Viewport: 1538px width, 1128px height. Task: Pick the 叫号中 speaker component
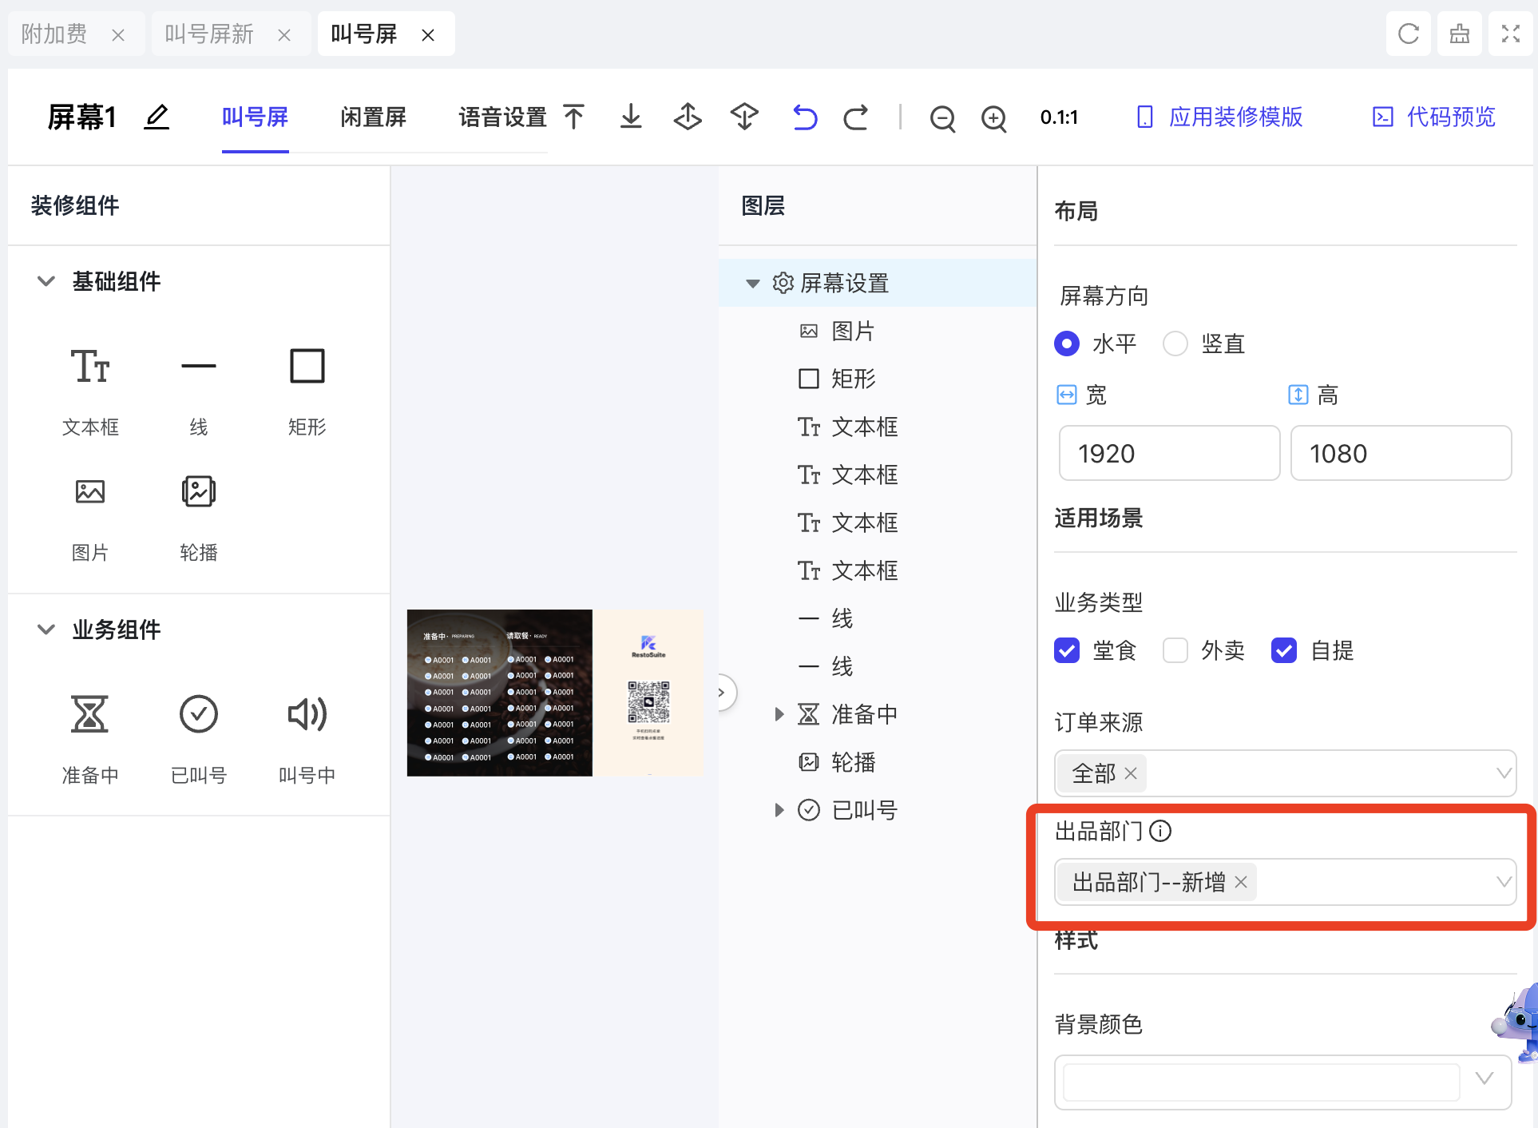point(307,714)
